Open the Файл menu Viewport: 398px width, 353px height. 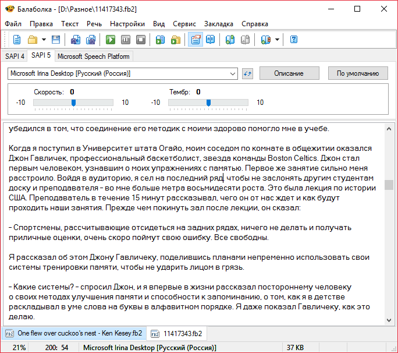(x=13, y=24)
